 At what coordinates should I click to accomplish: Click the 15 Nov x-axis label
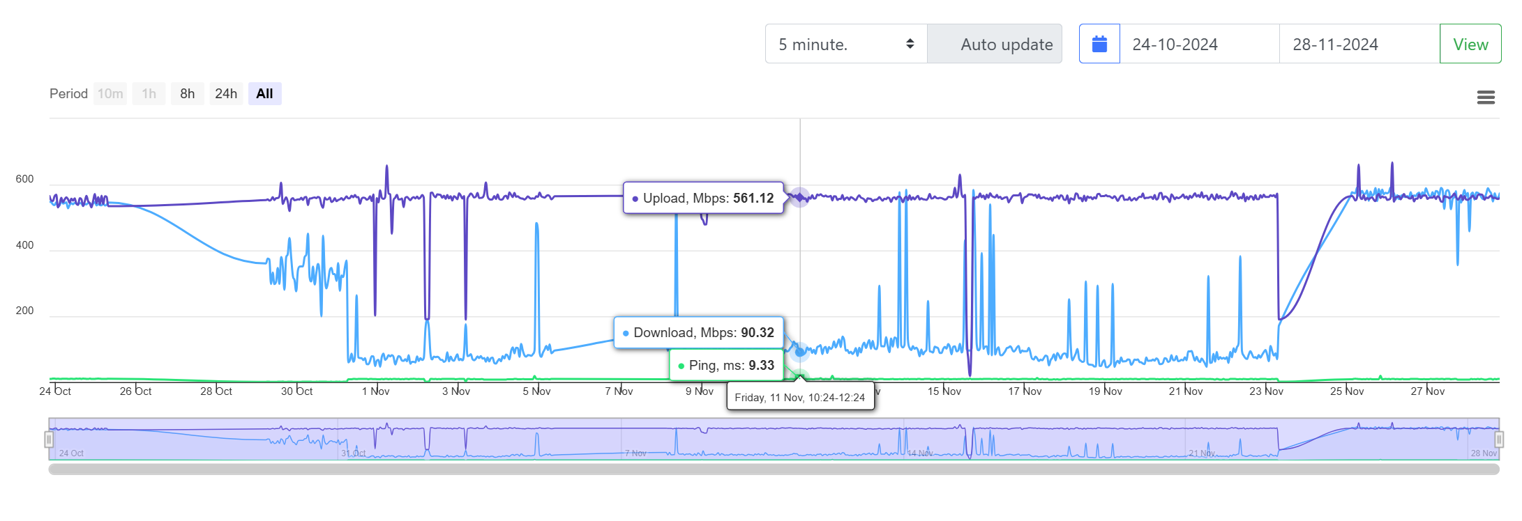(944, 391)
